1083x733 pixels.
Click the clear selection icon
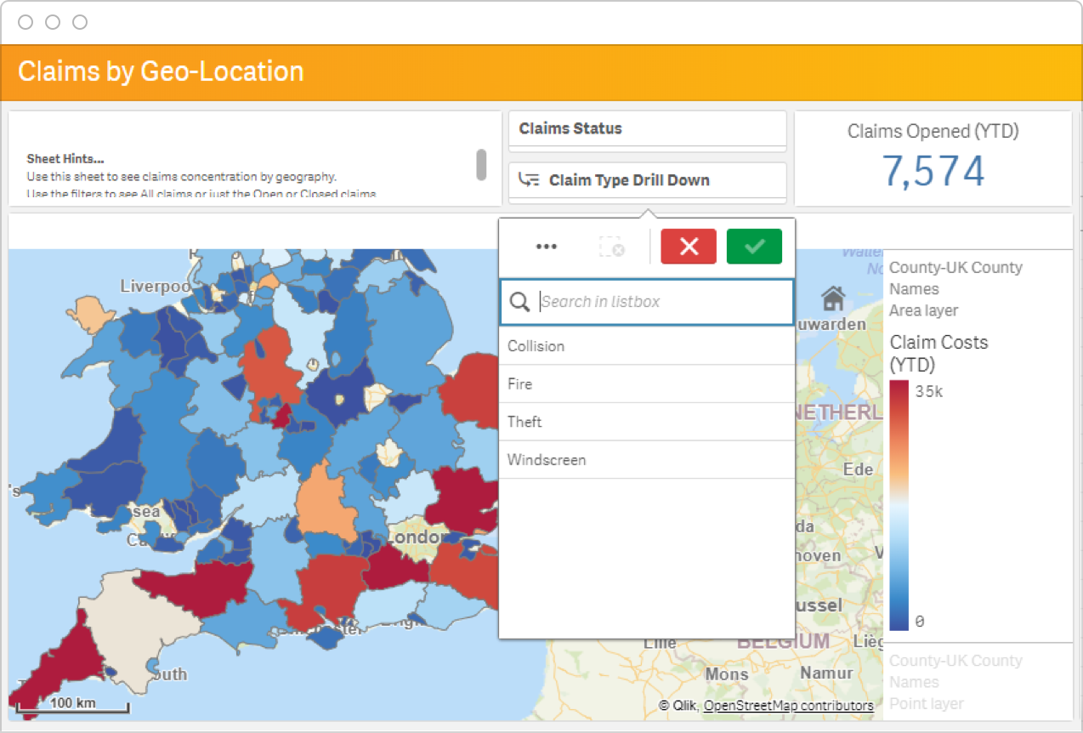612,247
